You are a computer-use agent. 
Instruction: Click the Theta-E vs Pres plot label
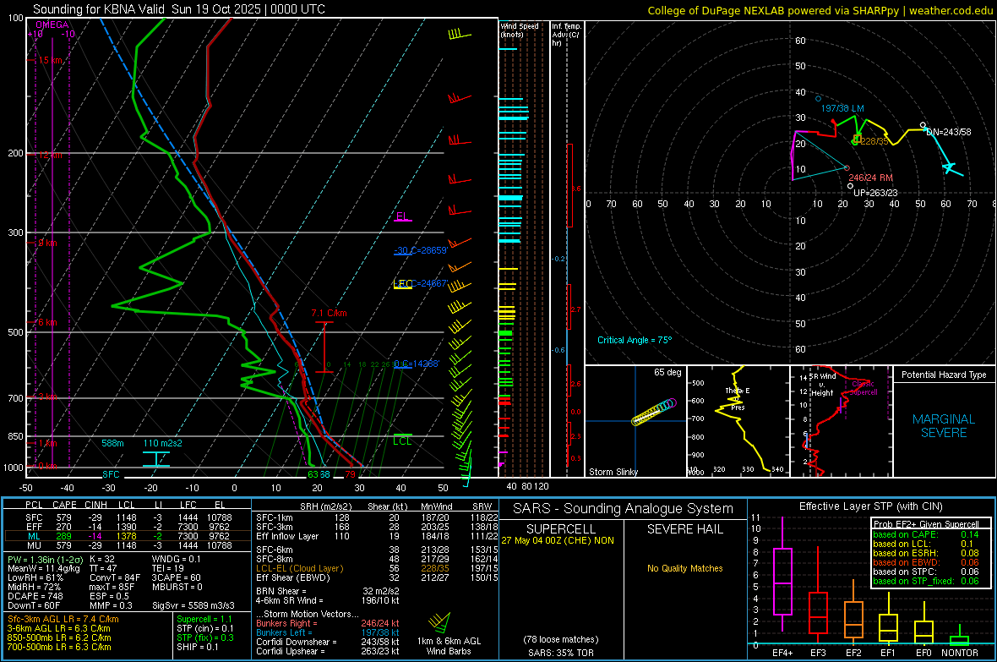coord(738,398)
